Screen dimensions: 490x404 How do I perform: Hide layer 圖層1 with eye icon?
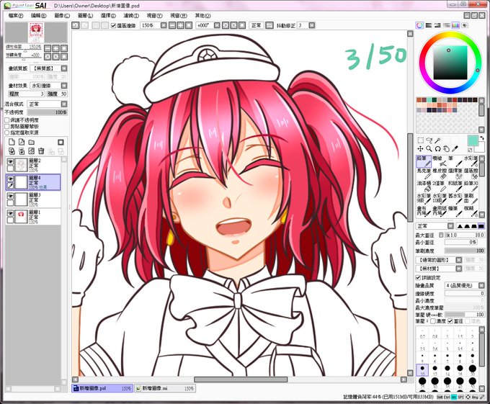click(10, 213)
